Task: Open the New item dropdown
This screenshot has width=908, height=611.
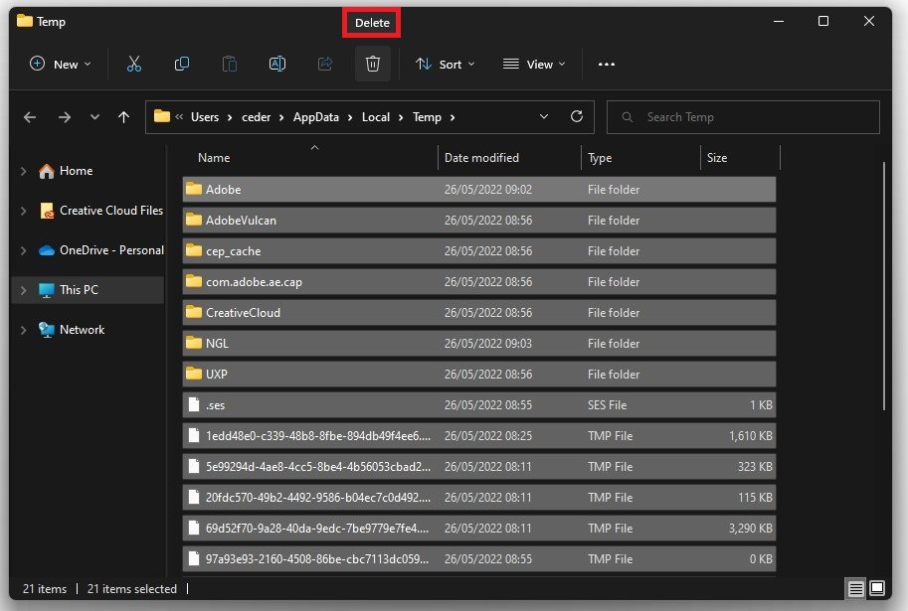Action: (61, 64)
